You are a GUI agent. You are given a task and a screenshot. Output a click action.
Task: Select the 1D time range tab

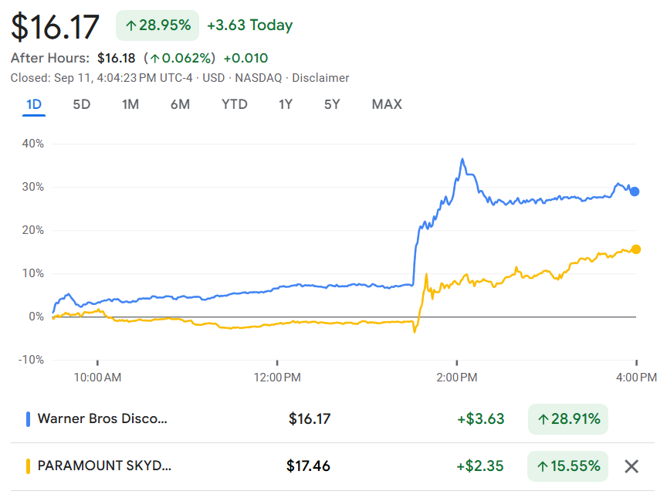(34, 104)
